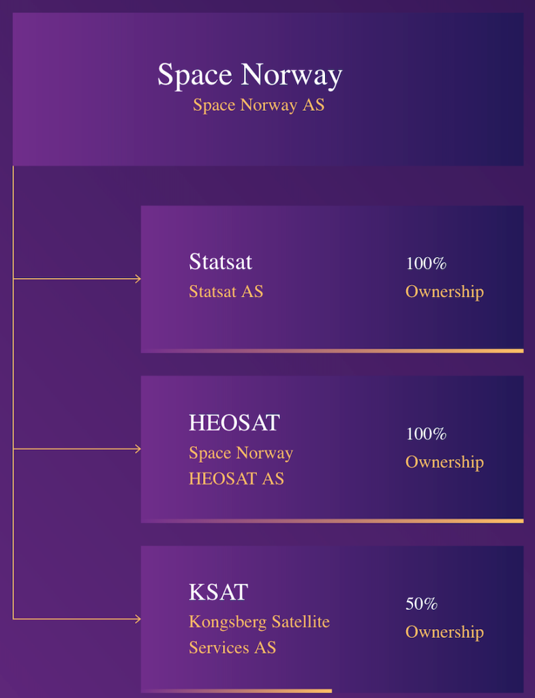
Task: Click the Space Norway HEOSAT AS text
Action: 241,466
